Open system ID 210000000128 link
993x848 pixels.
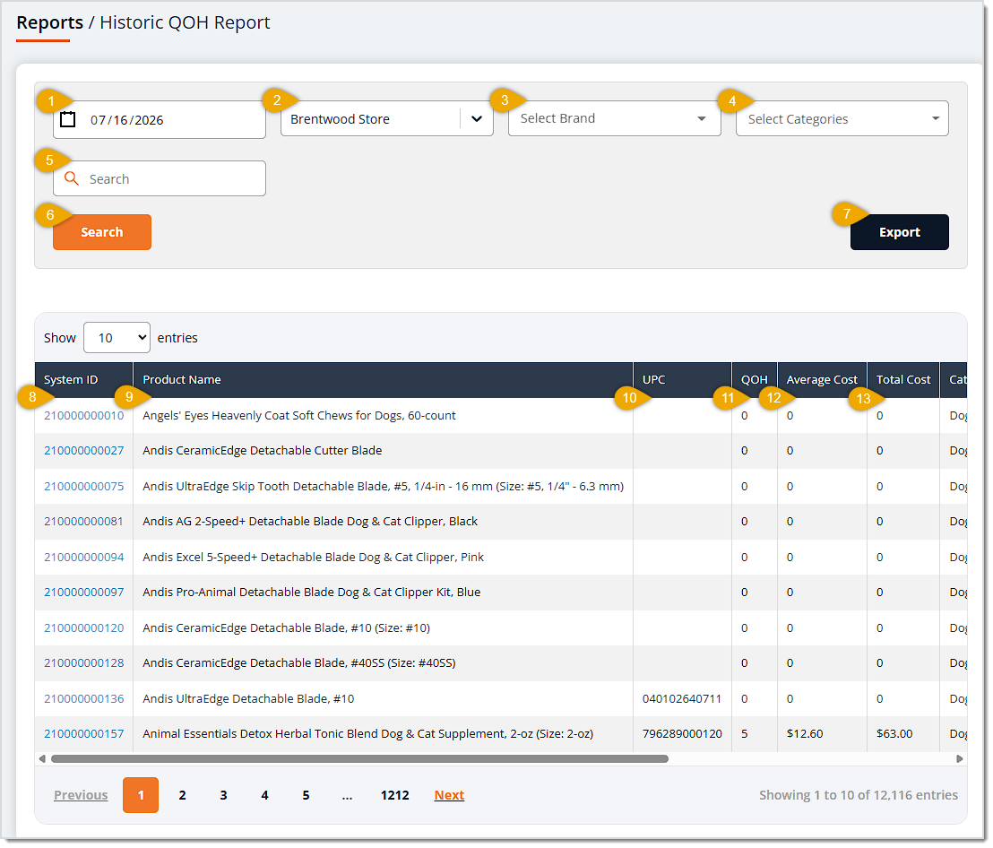click(x=84, y=665)
